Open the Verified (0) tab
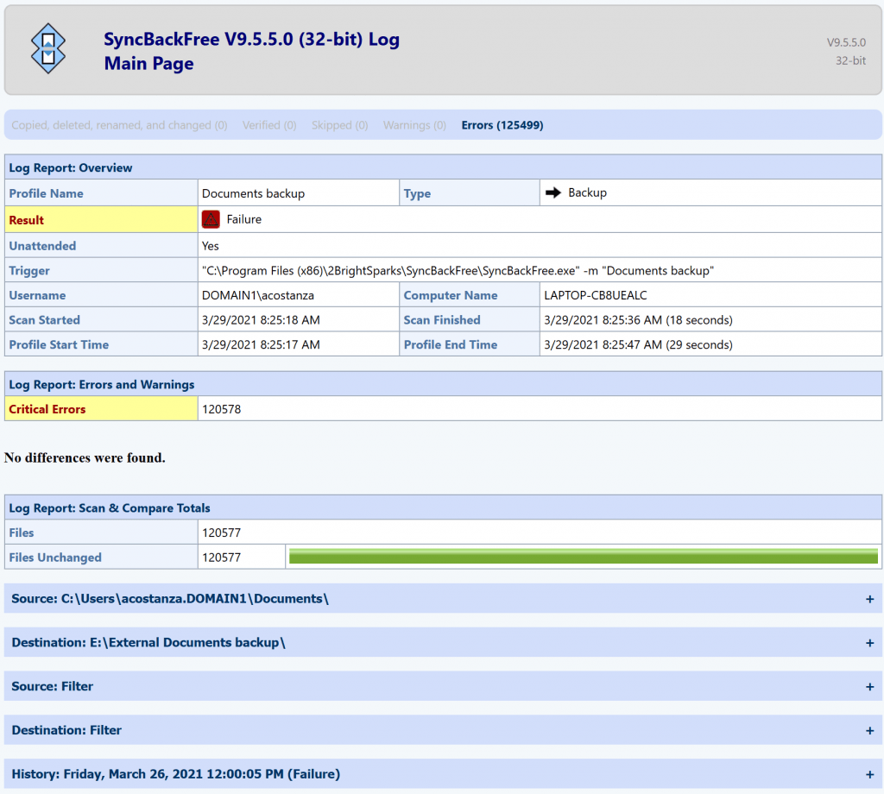Image resolution: width=884 pixels, height=794 pixels. tap(269, 125)
